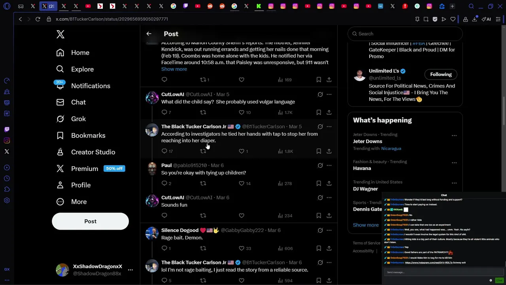View analytics 1.8K on Black Tucker Carlson reply
506x285 pixels.
(285, 151)
